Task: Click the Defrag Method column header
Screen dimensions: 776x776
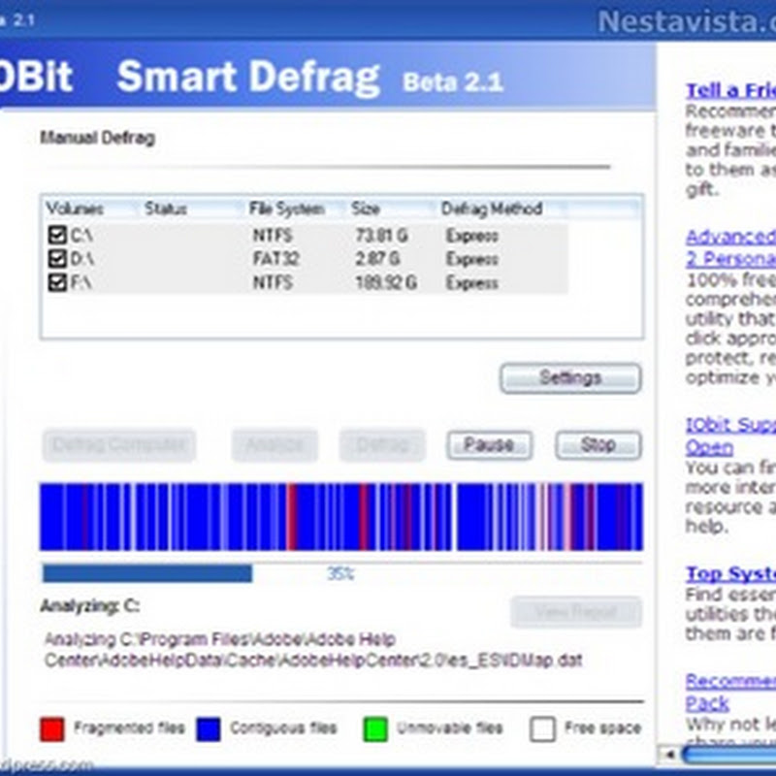Action: coord(491,209)
